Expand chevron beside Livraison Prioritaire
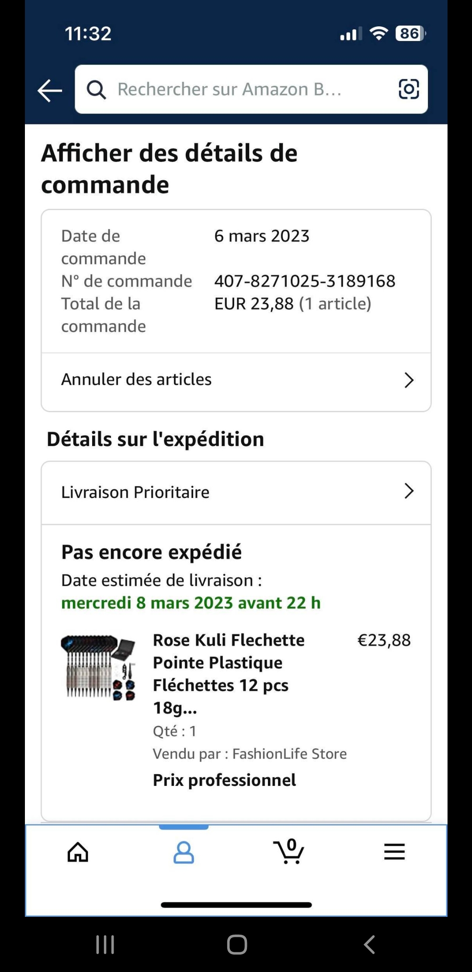This screenshot has width=472, height=972. (409, 491)
